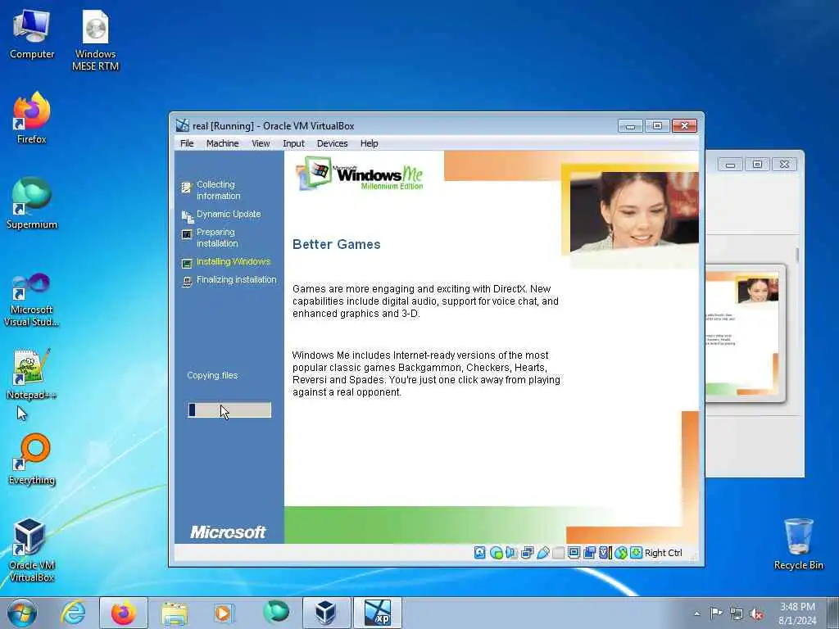Click the Microsoft logo in installer sidebar
The width and height of the screenshot is (839, 629).
pyautogui.click(x=228, y=532)
